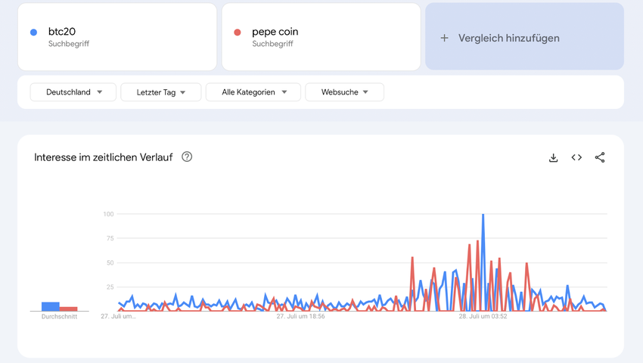The height and width of the screenshot is (363, 643).
Task: Download the interest over time chart data
Action: [x=553, y=157]
